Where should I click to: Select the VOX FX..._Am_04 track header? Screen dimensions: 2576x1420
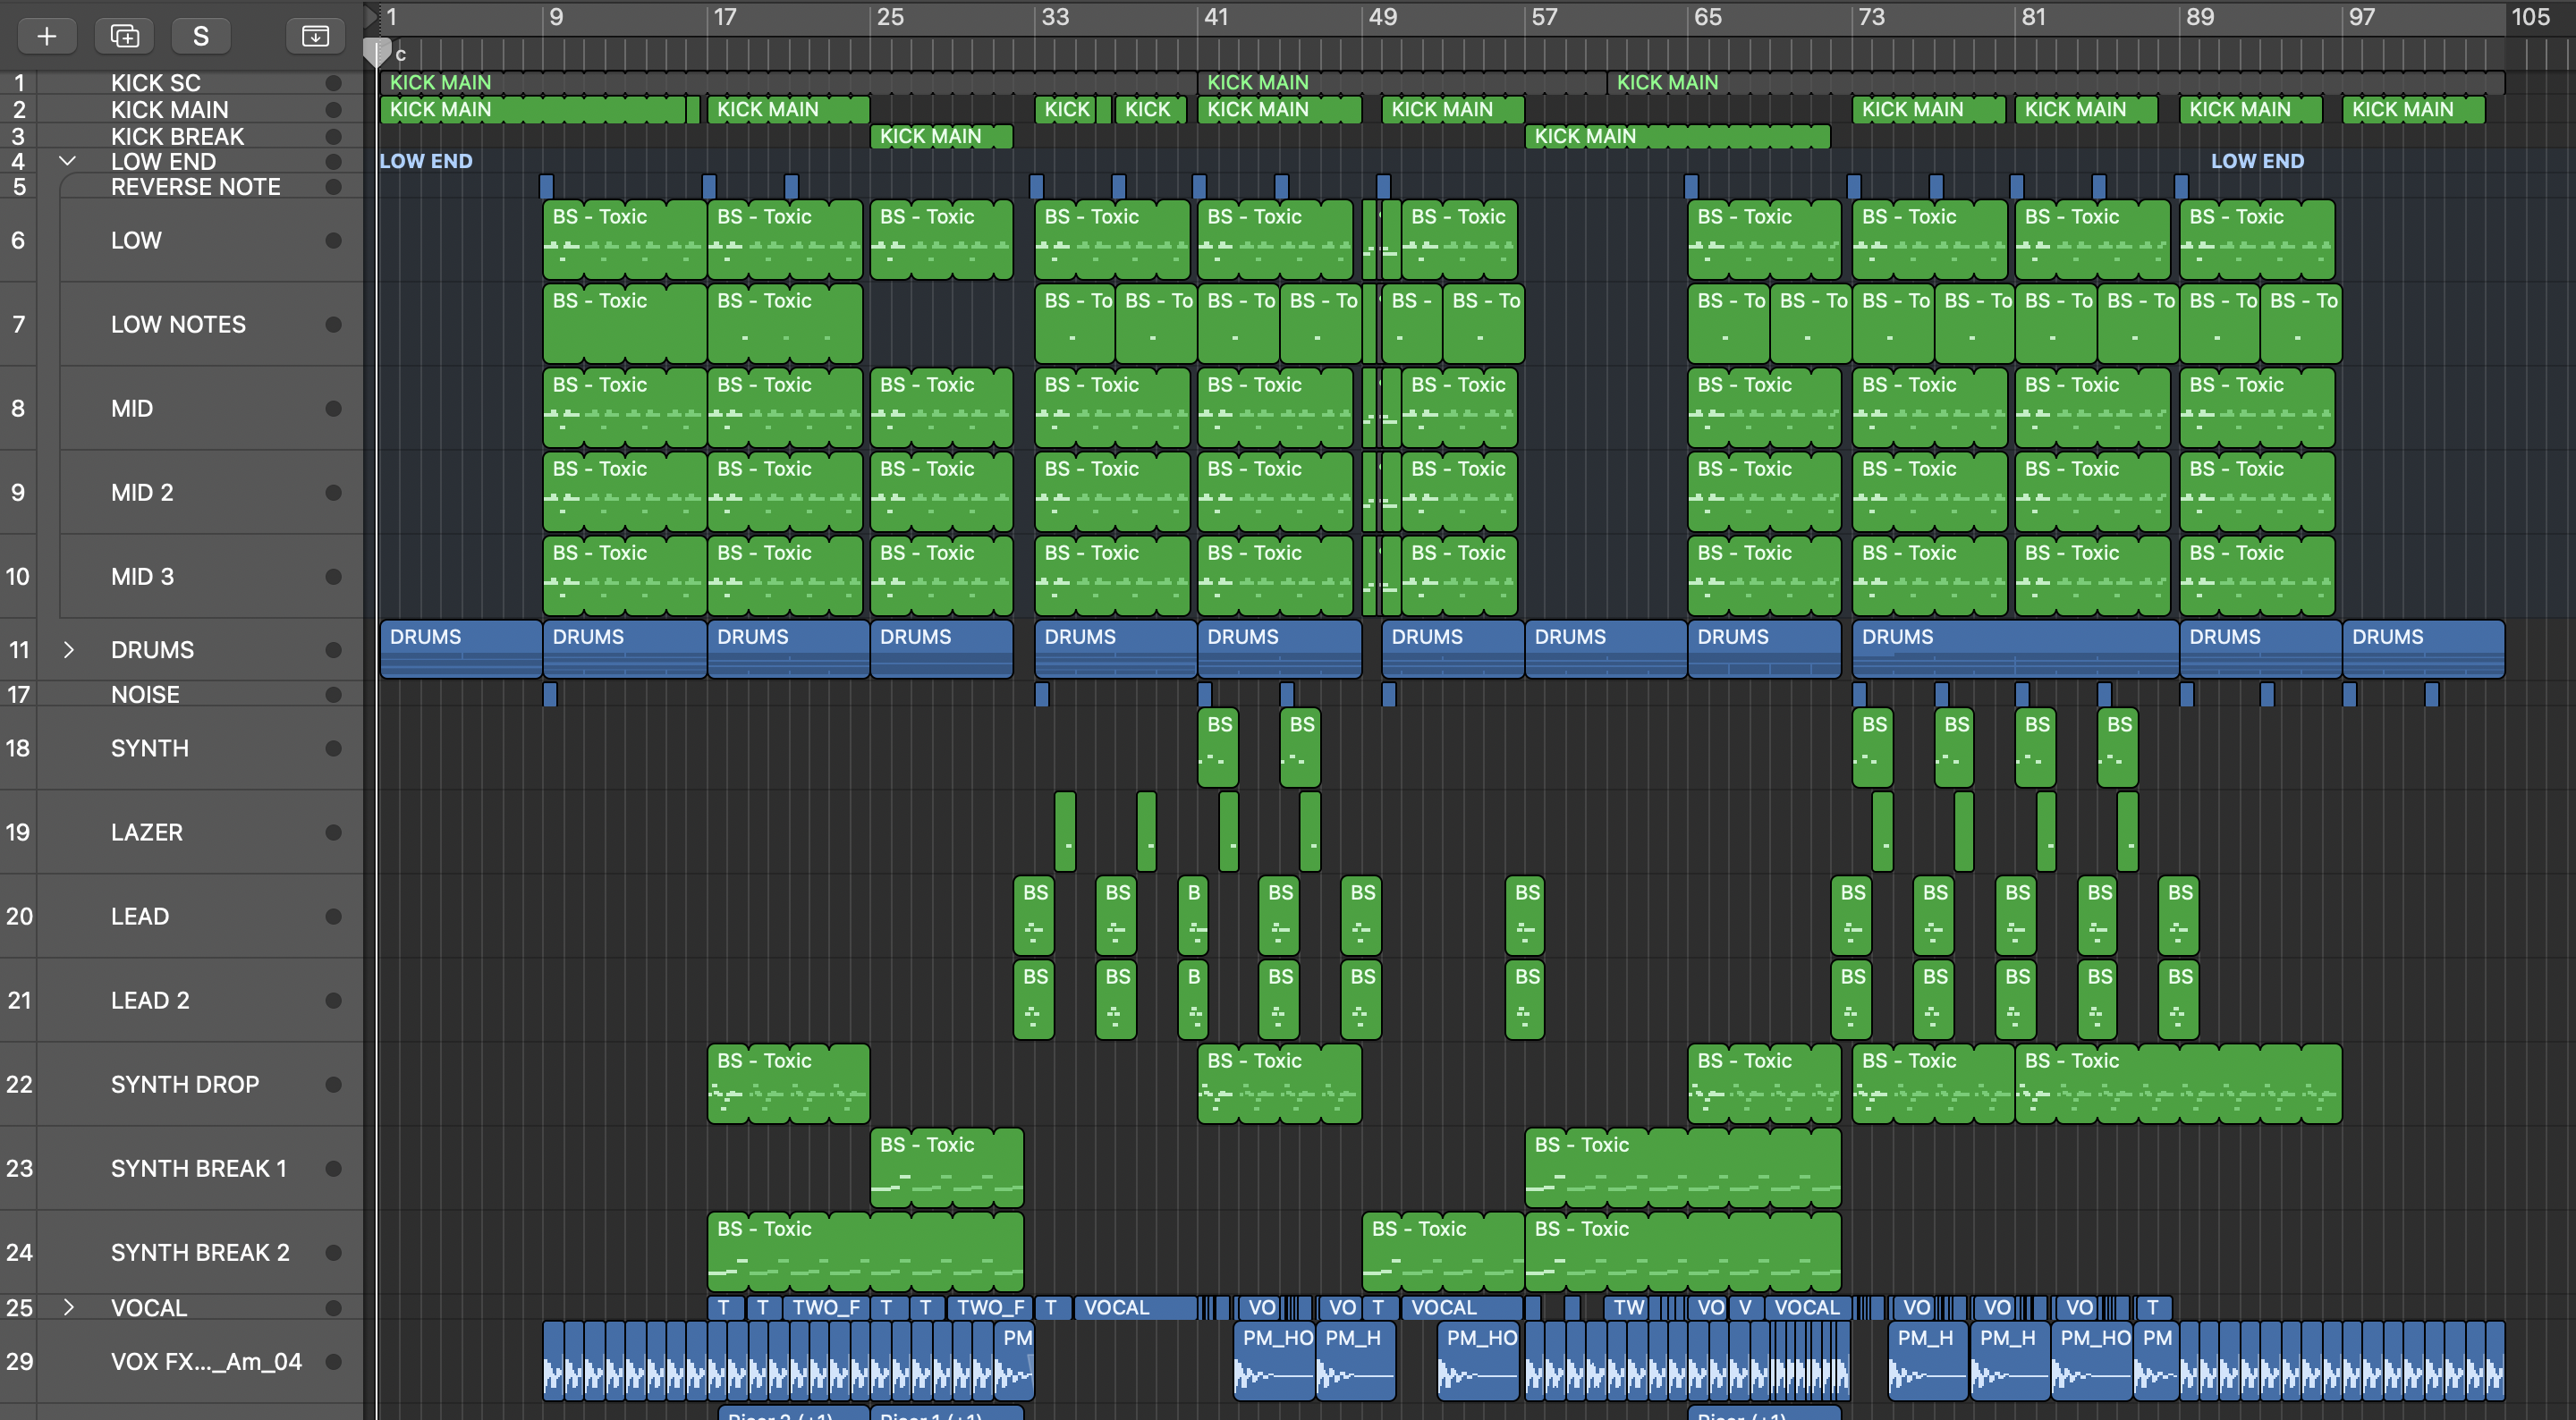click(182, 1361)
